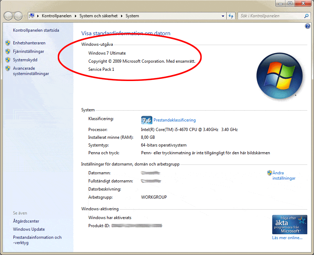Screen dimensions: 314x255
Task: Click the search magnifier icon
Action: 306,16
